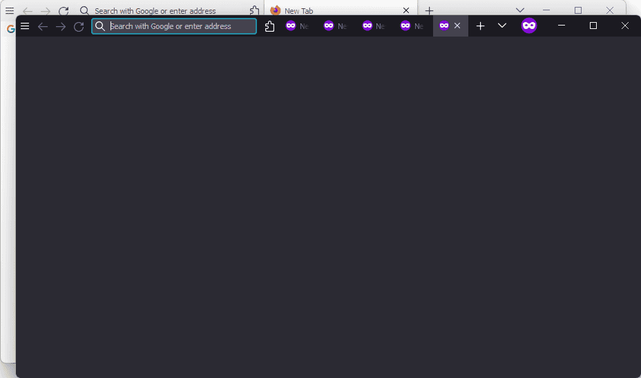Go back in the private window

click(43, 26)
